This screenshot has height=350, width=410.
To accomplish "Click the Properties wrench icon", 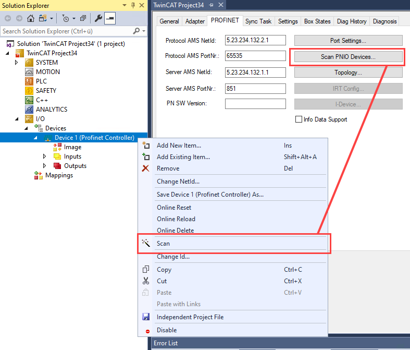I will tap(98, 18).
